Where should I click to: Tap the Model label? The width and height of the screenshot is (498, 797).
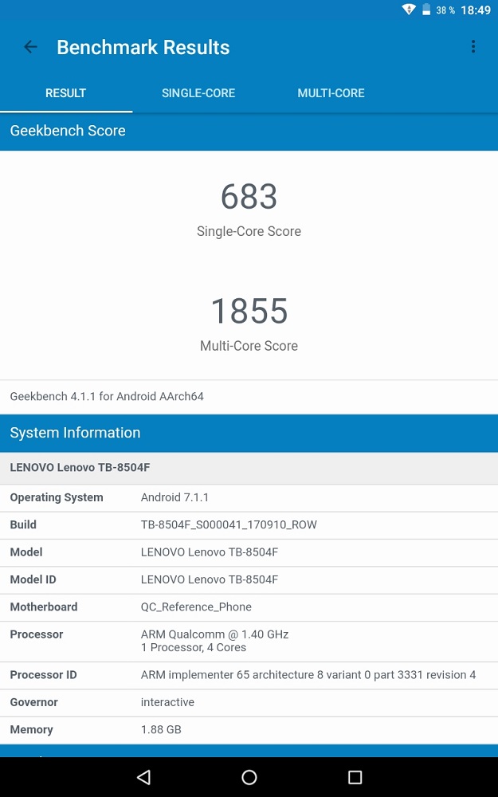[26, 552]
